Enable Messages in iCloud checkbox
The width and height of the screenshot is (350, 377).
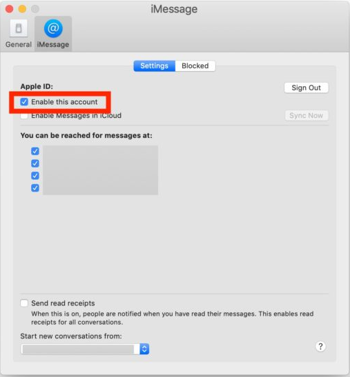coord(24,116)
